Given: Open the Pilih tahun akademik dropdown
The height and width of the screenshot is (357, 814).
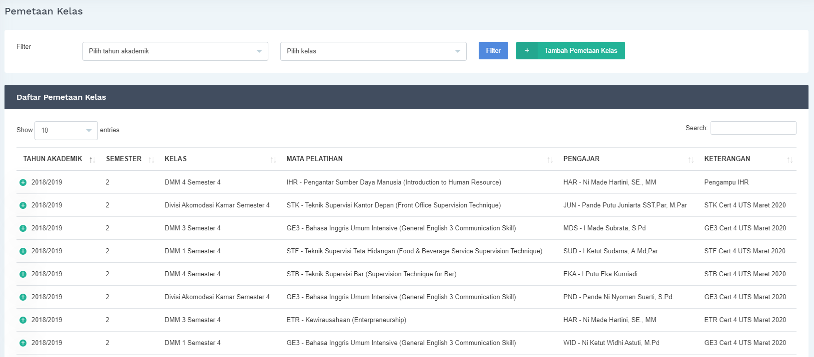Looking at the screenshot, I should [x=175, y=51].
